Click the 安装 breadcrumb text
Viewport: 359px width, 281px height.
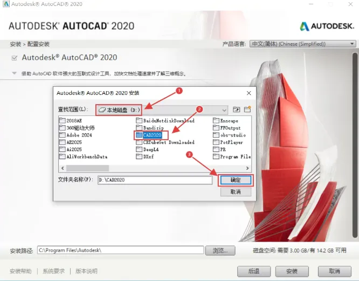[x=16, y=44]
